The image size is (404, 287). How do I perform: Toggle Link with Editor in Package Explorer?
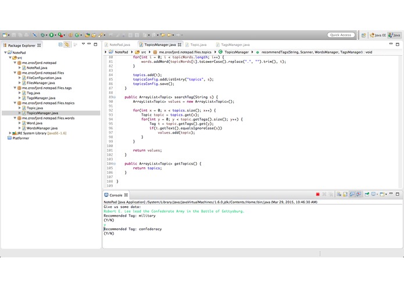[67, 45]
